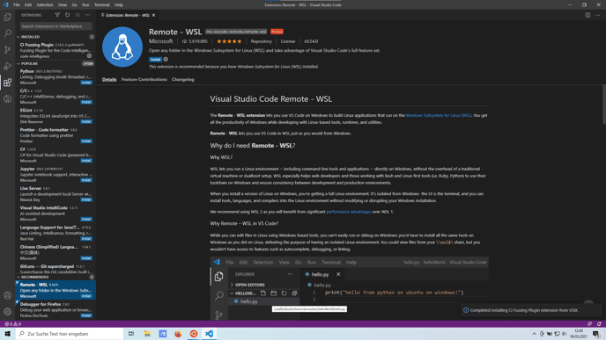
Task: Click the details page vertical scrollbar
Action: point(603,105)
